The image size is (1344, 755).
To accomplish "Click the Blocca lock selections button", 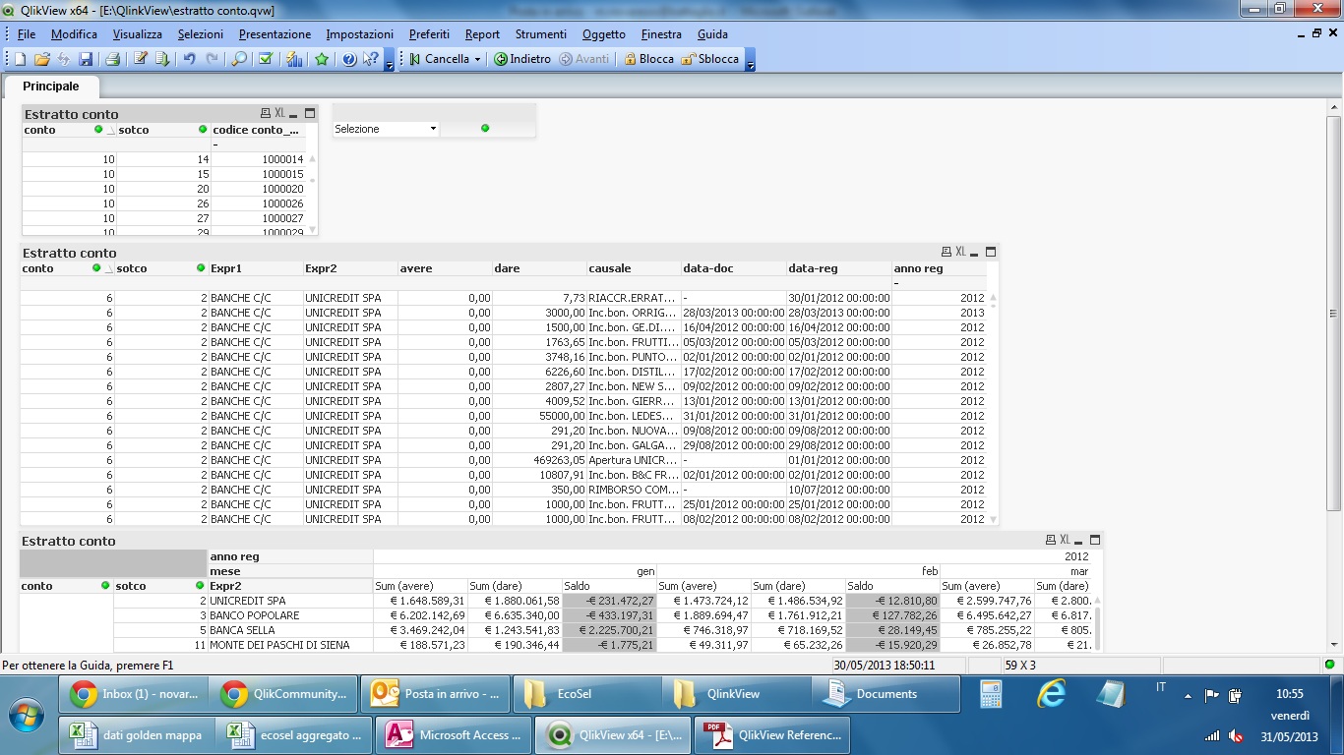I will pyautogui.click(x=648, y=59).
